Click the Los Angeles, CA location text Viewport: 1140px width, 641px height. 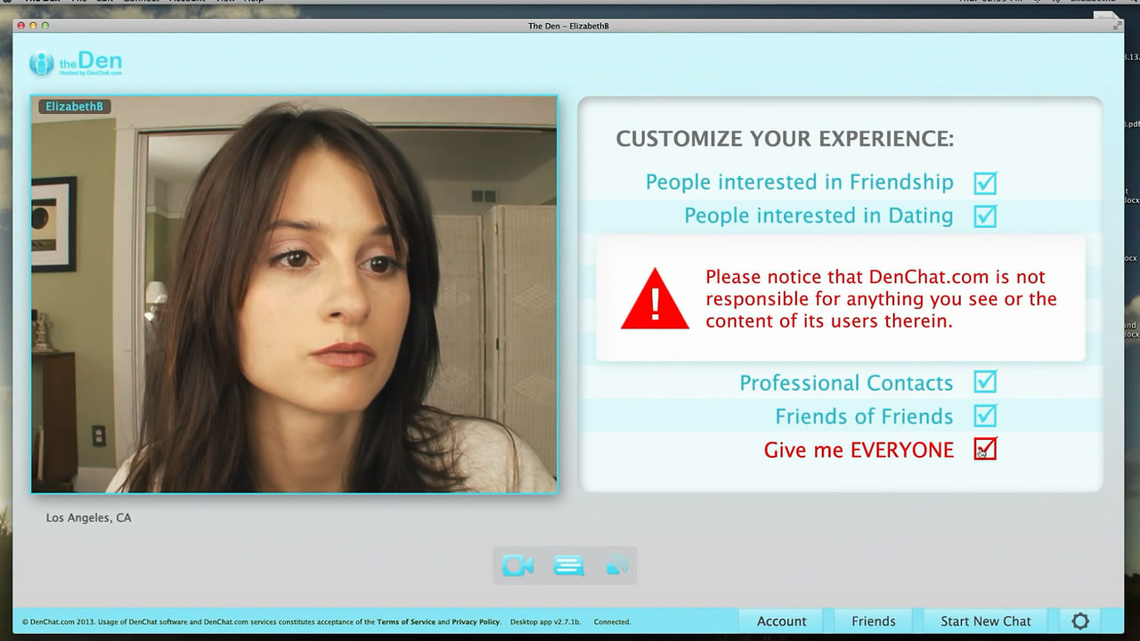tap(88, 518)
